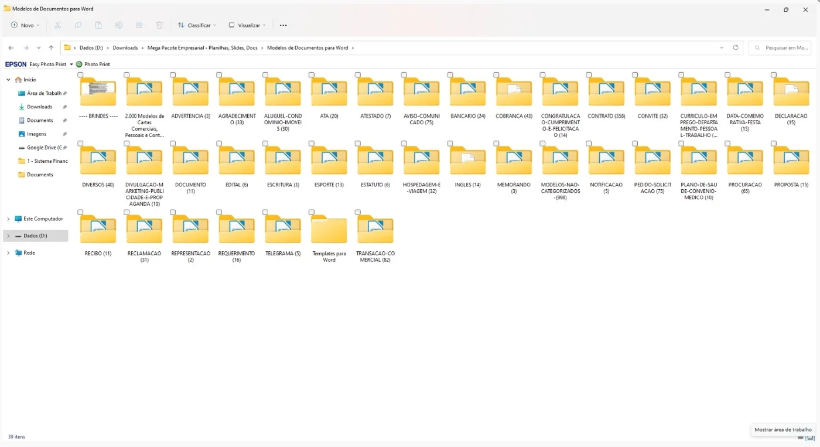820x447 pixels.
Task: Click the Easy Photo Print button
Action: (x=47, y=64)
